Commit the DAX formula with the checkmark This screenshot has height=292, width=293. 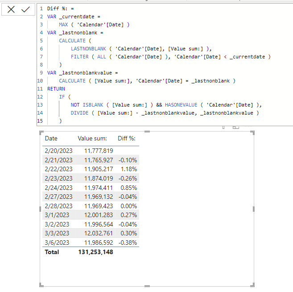[x=25, y=9]
